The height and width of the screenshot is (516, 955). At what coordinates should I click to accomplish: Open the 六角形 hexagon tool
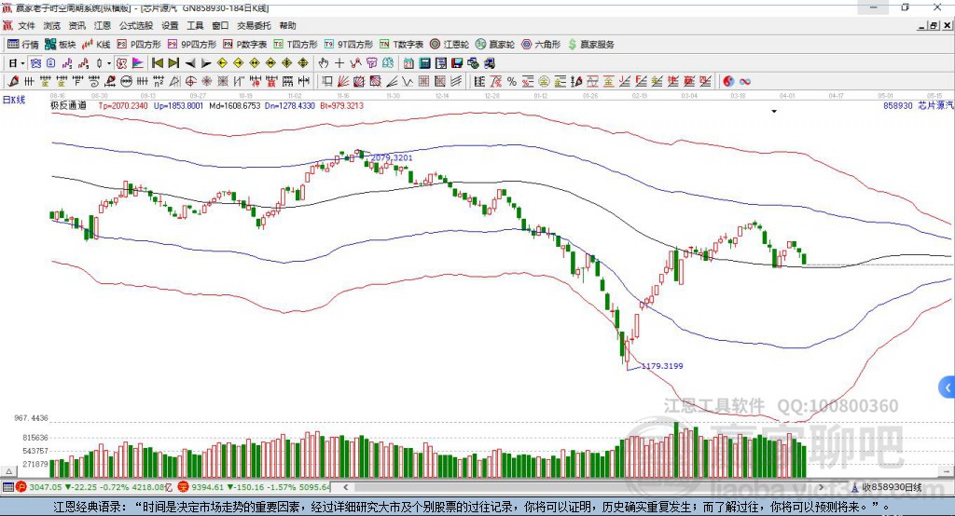coord(541,45)
